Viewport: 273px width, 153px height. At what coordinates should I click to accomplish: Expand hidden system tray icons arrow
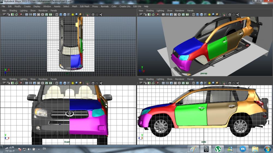(x=38, y=149)
